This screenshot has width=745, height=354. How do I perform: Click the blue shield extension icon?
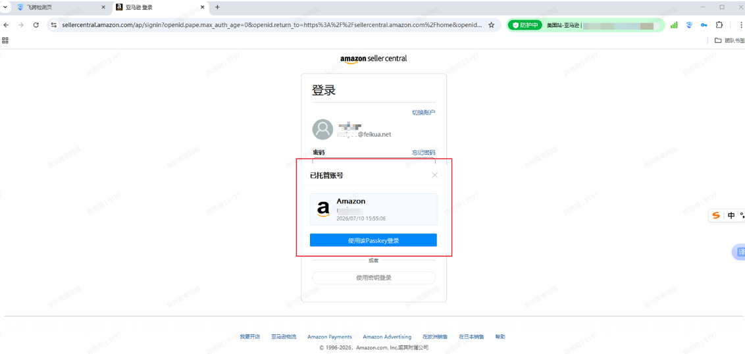click(689, 25)
